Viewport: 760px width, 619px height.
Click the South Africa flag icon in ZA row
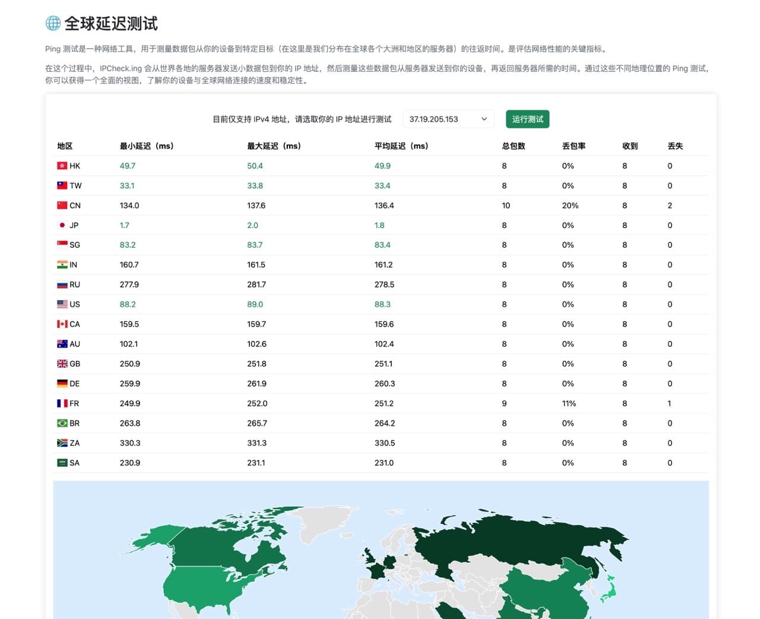(62, 443)
